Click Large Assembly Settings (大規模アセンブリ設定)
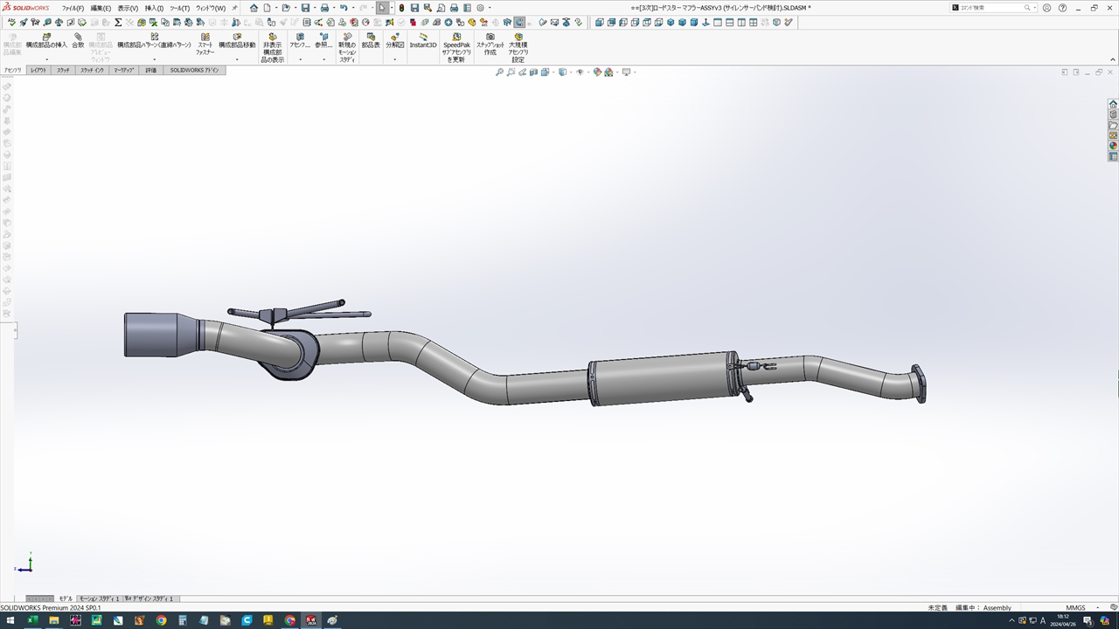This screenshot has height=629, width=1119. (x=518, y=48)
